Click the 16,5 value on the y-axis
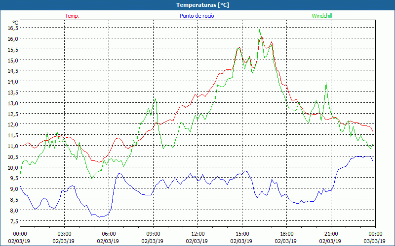 tap(13, 28)
